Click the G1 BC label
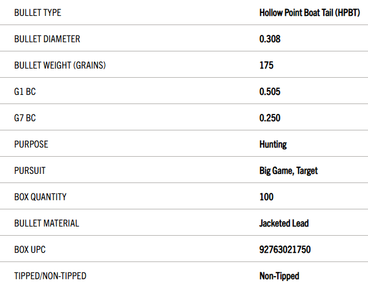 (x=25, y=92)
